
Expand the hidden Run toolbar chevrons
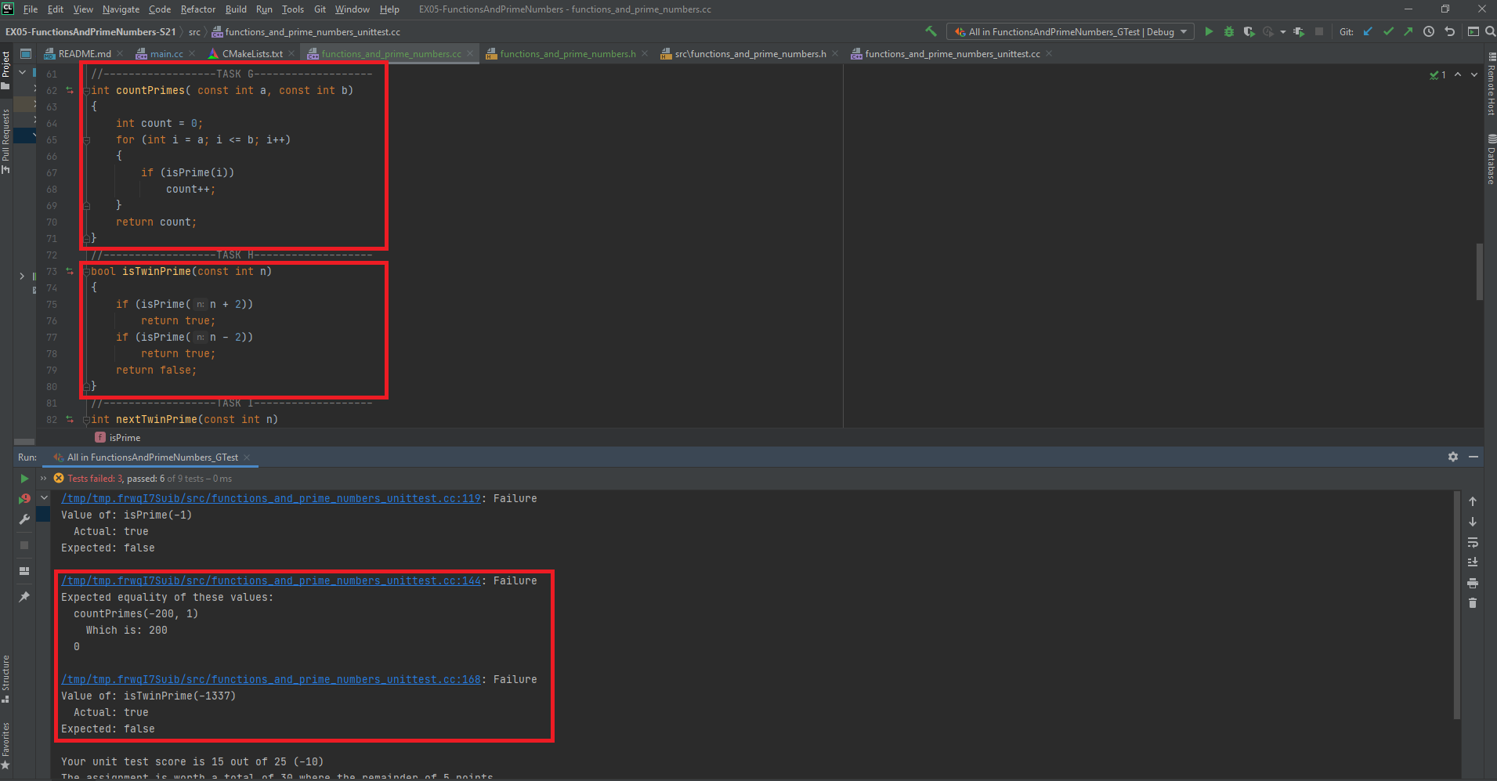[44, 478]
